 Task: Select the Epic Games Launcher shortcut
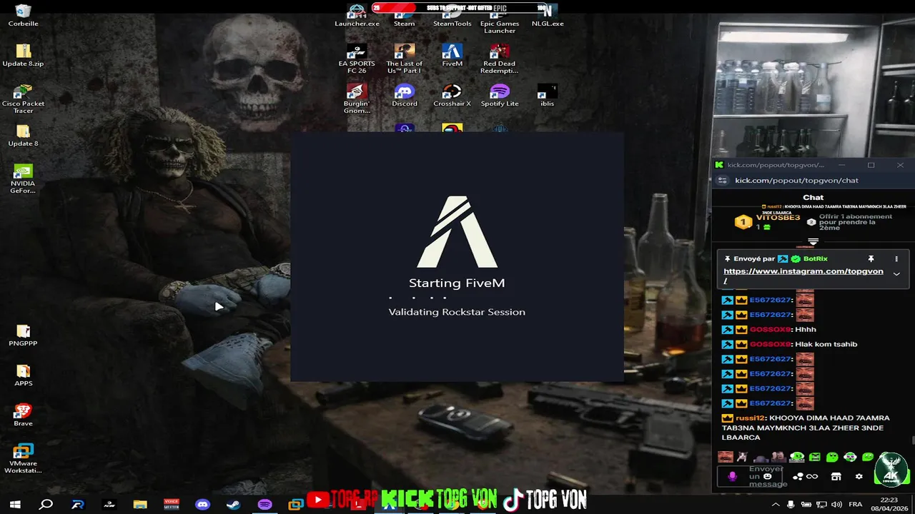tap(499, 19)
